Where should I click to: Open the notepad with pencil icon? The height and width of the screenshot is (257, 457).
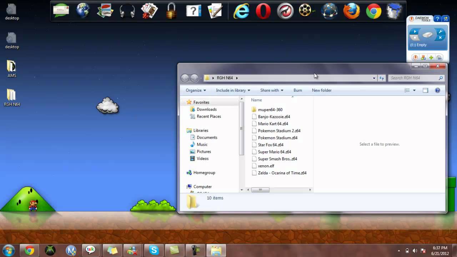tap(215, 11)
